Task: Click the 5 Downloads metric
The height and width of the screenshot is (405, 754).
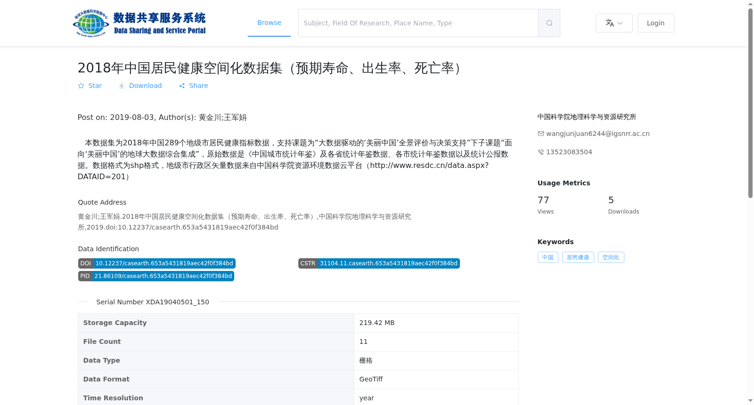Action: [623, 205]
